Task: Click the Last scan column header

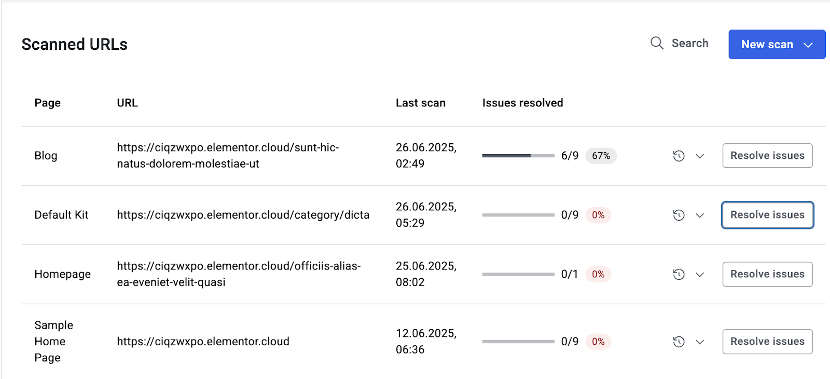Action: click(x=420, y=103)
